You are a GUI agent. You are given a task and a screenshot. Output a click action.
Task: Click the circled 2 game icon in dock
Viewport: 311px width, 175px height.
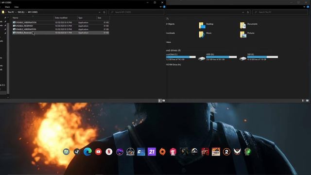[x=226, y=152]
